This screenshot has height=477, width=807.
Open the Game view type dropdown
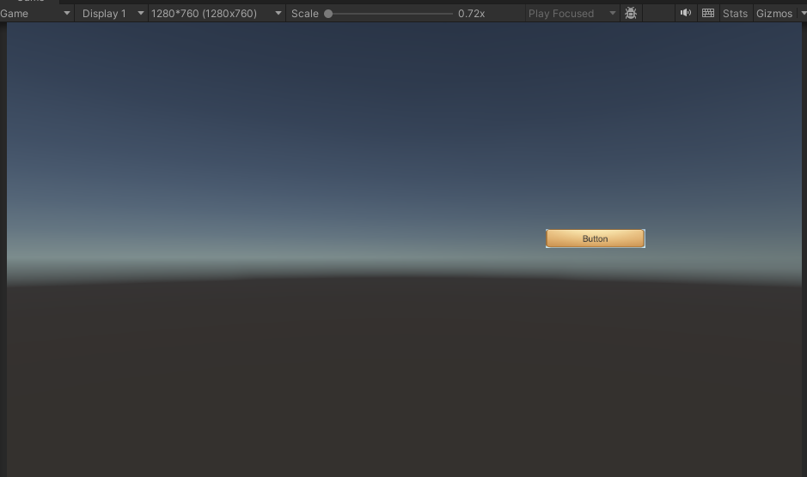coord(36,13)
